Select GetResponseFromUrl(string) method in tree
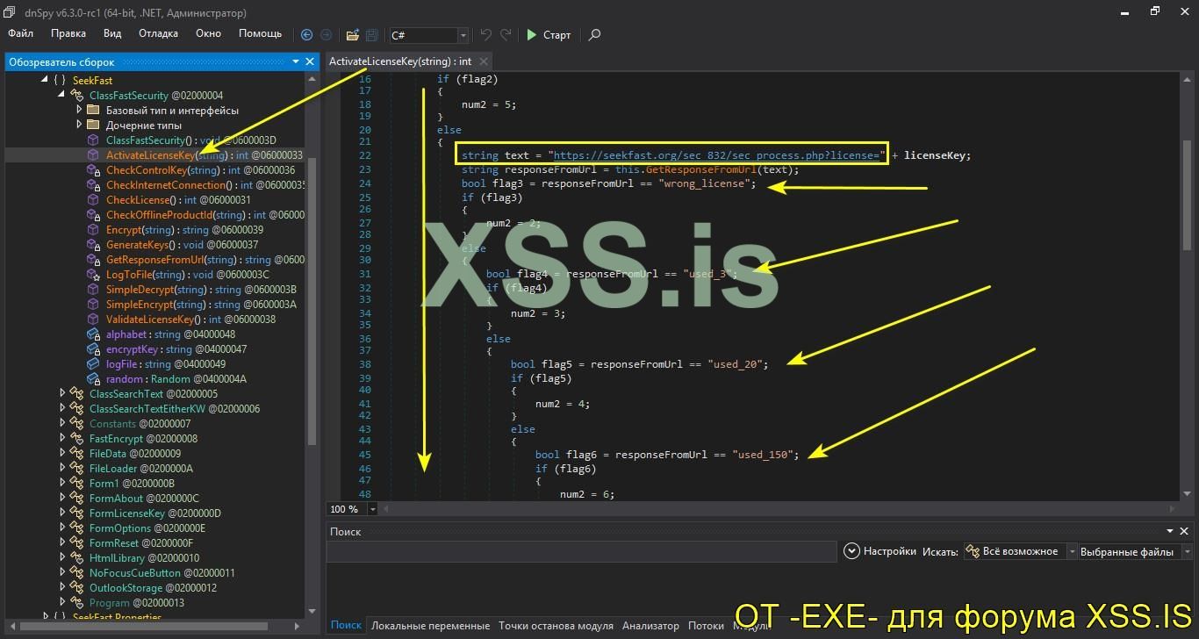The height and width of the screenshot is (639, 1199). coord(205,260)
